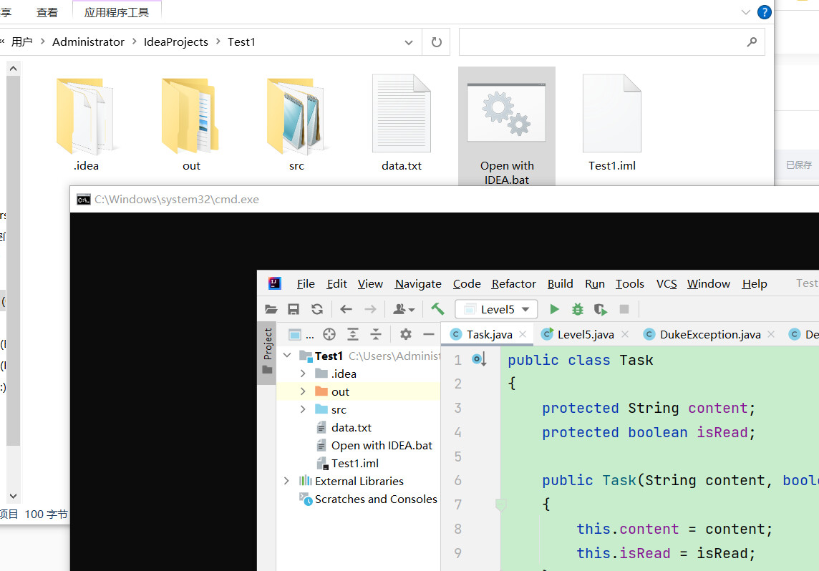The width and height of the screenshot is (819, 571).
Task: Navigate forward with the right arrow icon
Action: (370, 310)
